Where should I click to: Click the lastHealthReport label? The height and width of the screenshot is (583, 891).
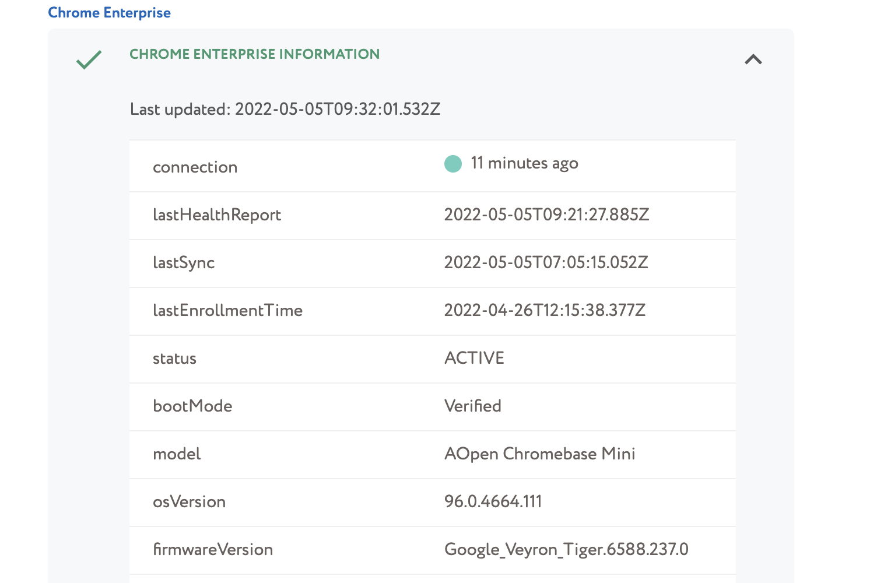pyautogui.click(x=217, y=215)
